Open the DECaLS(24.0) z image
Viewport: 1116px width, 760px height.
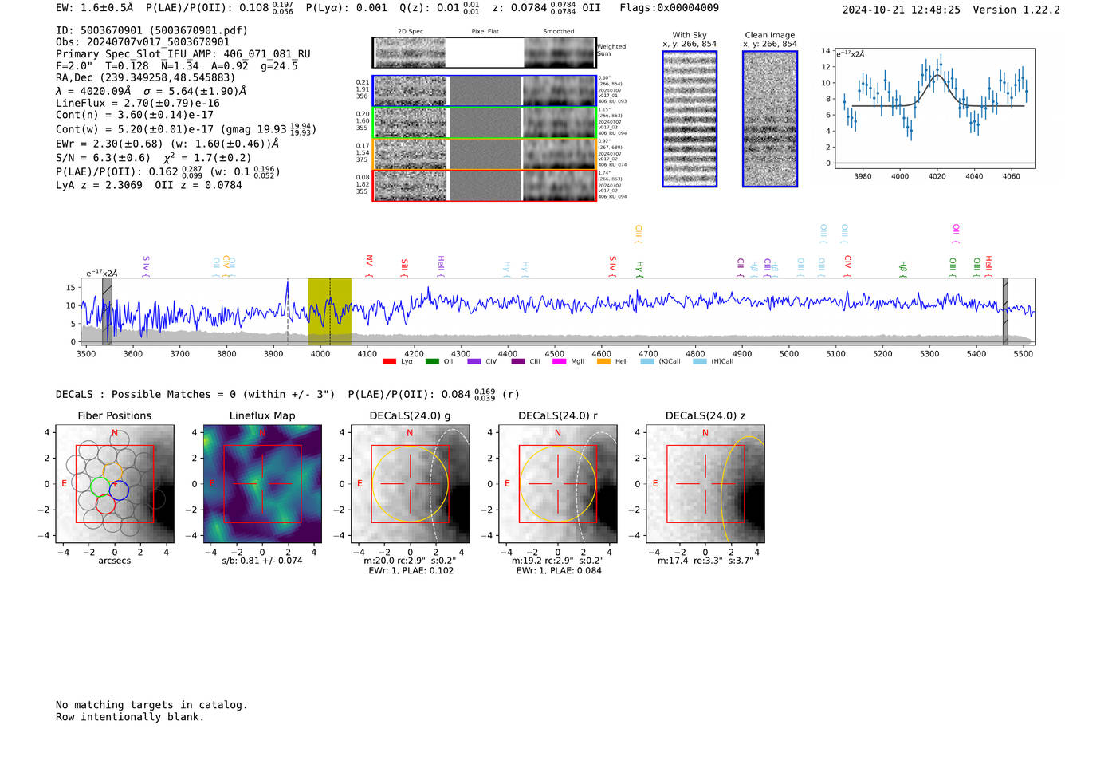coord(705,484)
